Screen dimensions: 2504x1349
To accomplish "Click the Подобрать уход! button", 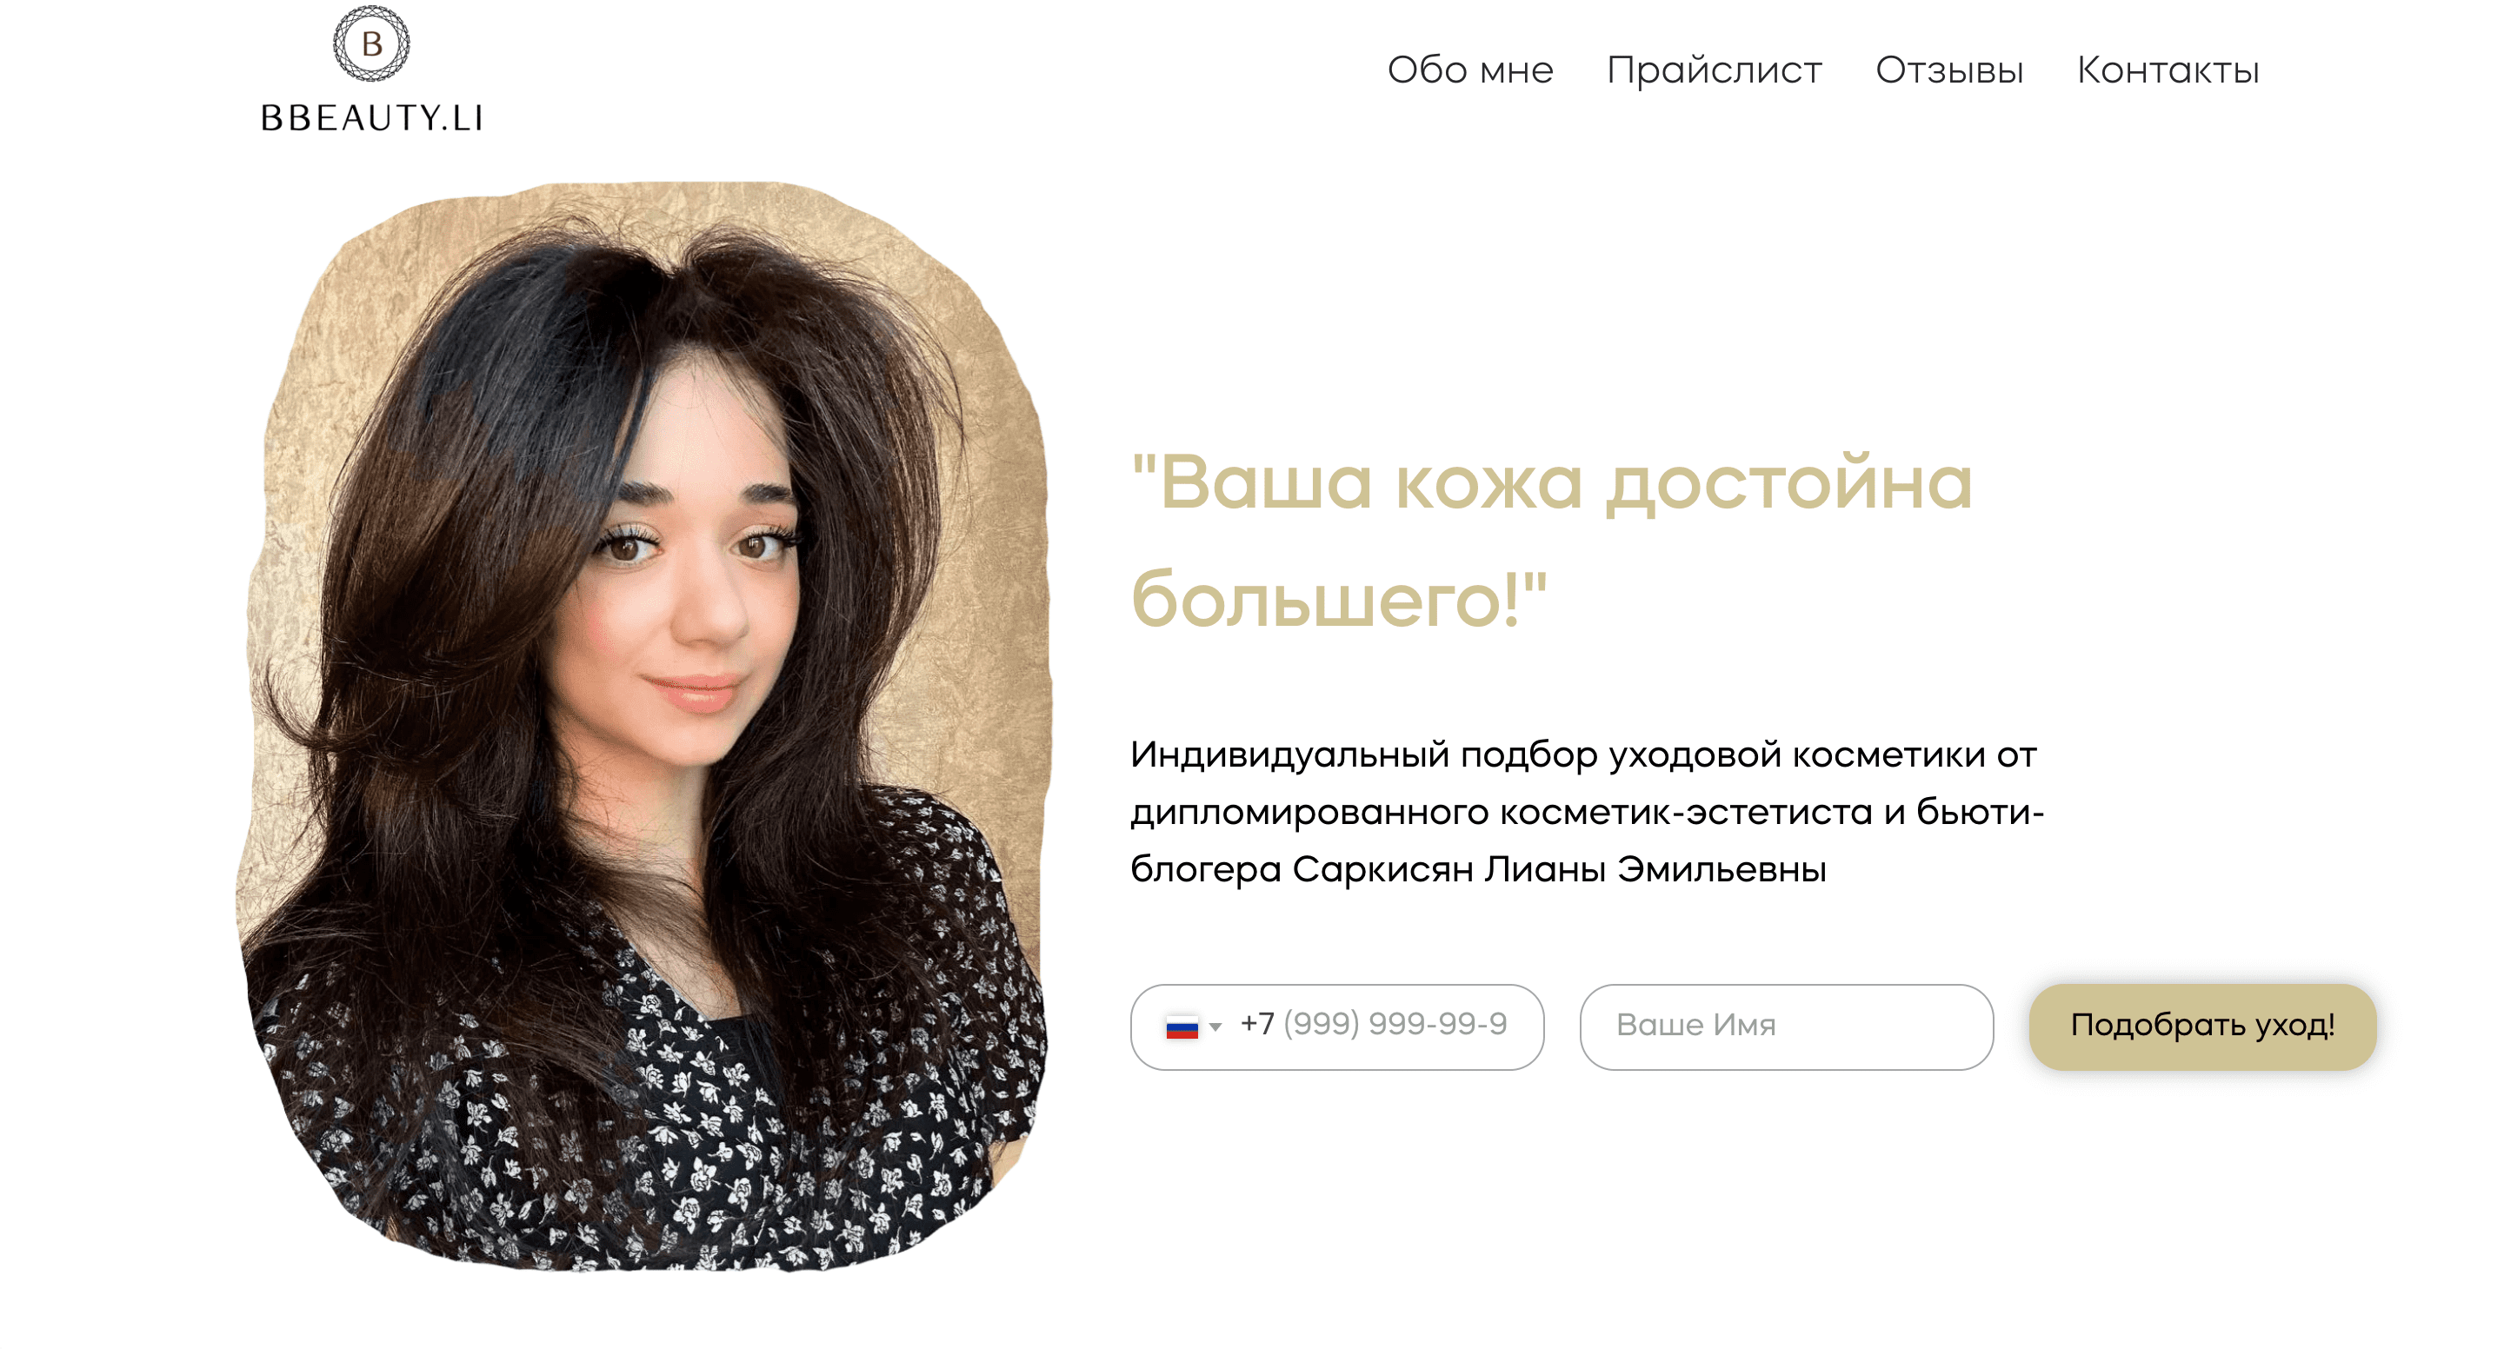I will click(x=2201, y=1027).
